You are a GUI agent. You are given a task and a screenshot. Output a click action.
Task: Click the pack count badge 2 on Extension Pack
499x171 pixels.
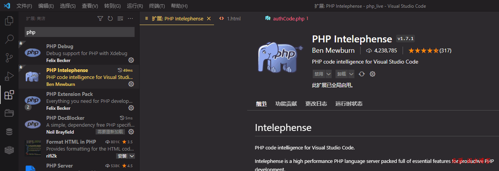coord(28,107)
